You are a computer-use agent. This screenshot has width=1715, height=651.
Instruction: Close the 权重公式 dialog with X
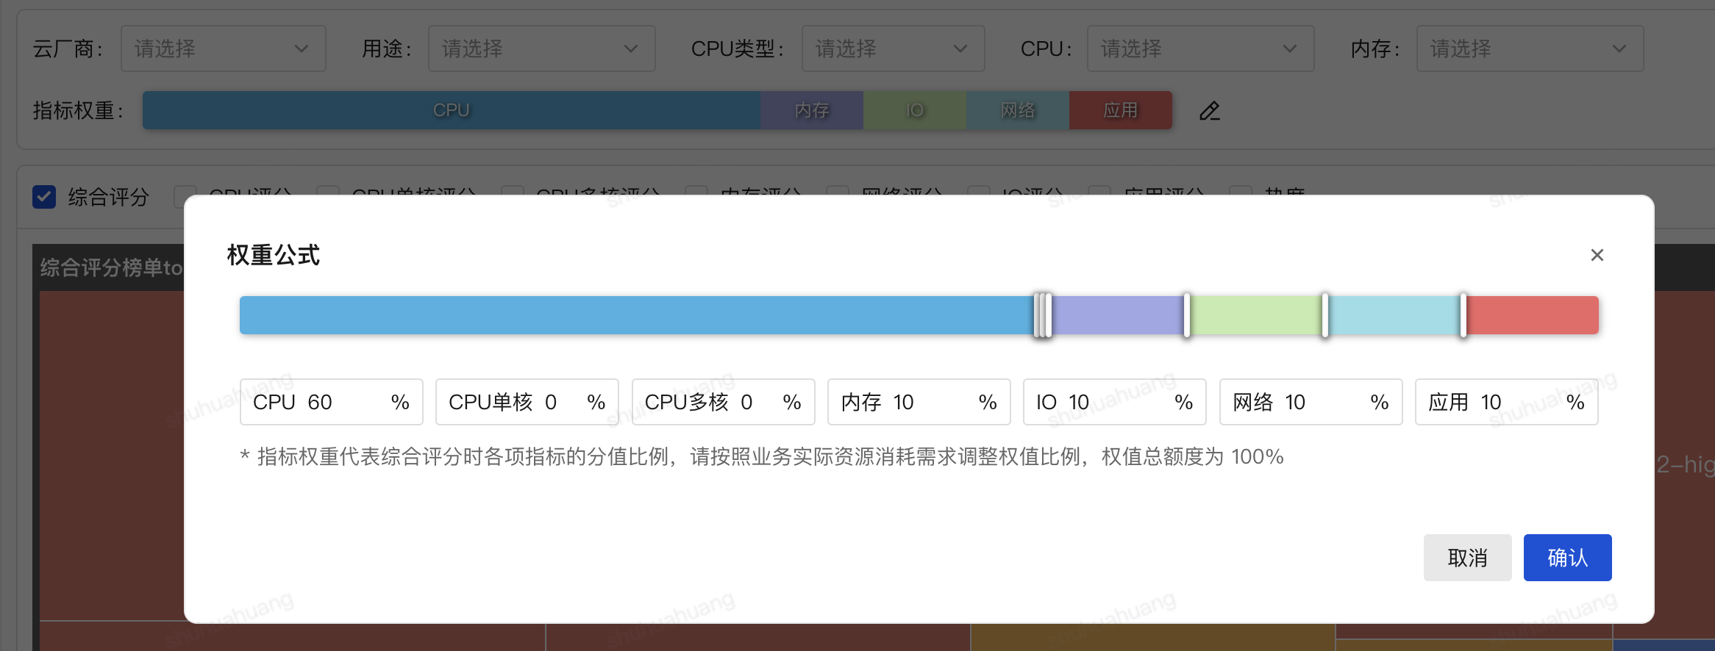[x=1597, y=255]
